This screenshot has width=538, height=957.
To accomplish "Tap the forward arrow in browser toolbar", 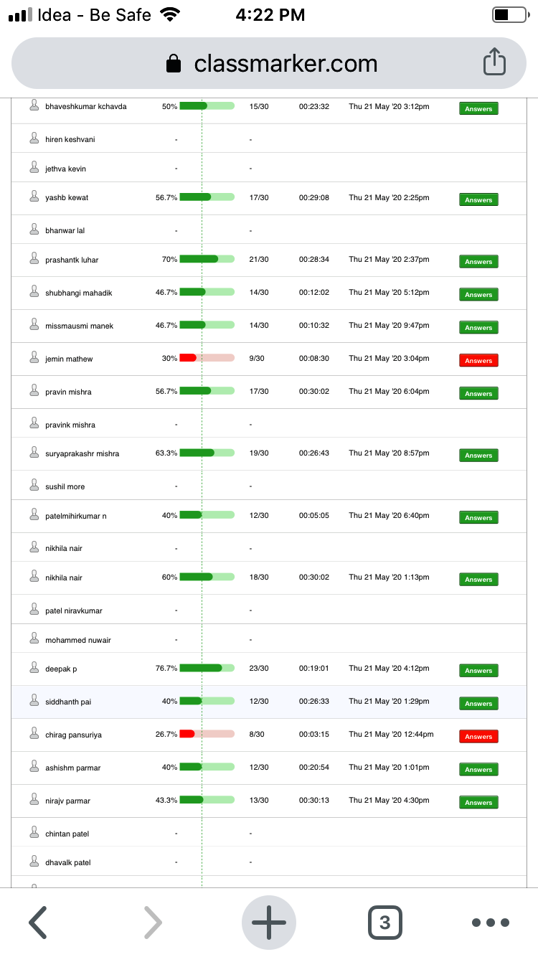I will pyautogui.click(x=153, y=923).
